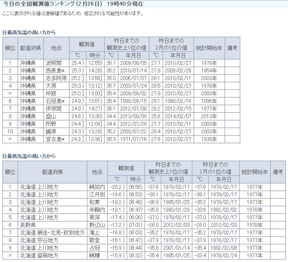
Task: Click the -20.2 observed value cell
Action: coord(117,187)
